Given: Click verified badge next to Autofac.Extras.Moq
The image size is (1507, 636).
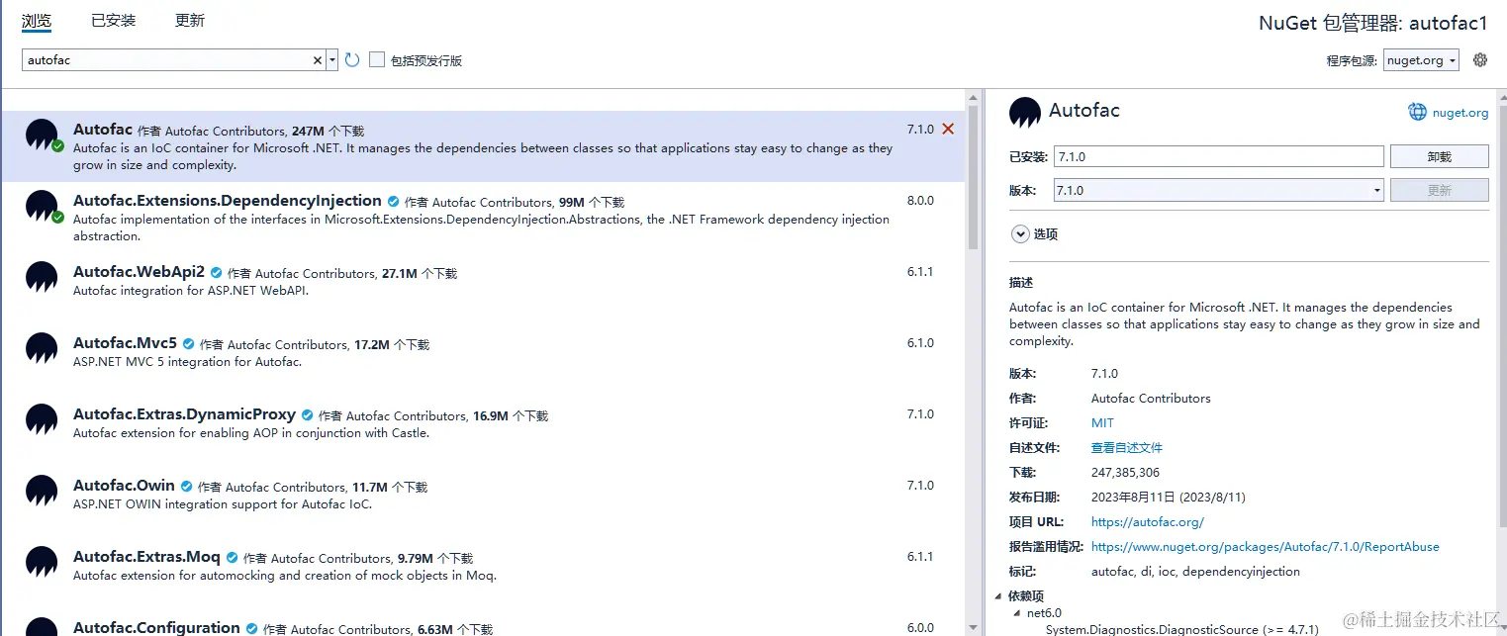Looking at the screenshot, I should point(233,558).
